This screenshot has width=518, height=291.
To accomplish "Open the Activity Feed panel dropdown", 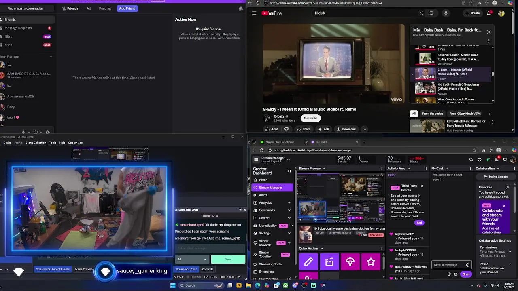I will (408, 169).
